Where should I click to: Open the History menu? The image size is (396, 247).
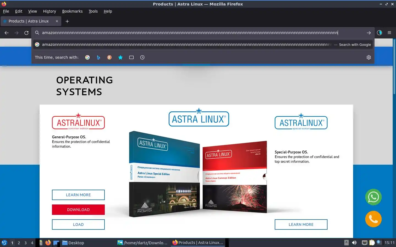coord(50,11)
